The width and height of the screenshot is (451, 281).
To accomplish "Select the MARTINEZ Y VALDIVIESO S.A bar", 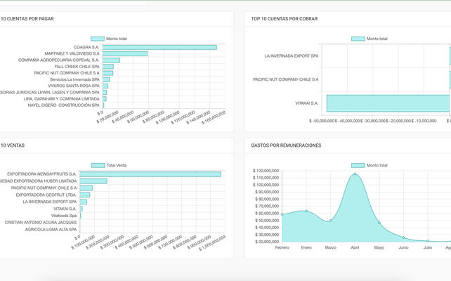I will tap(124, 53).
